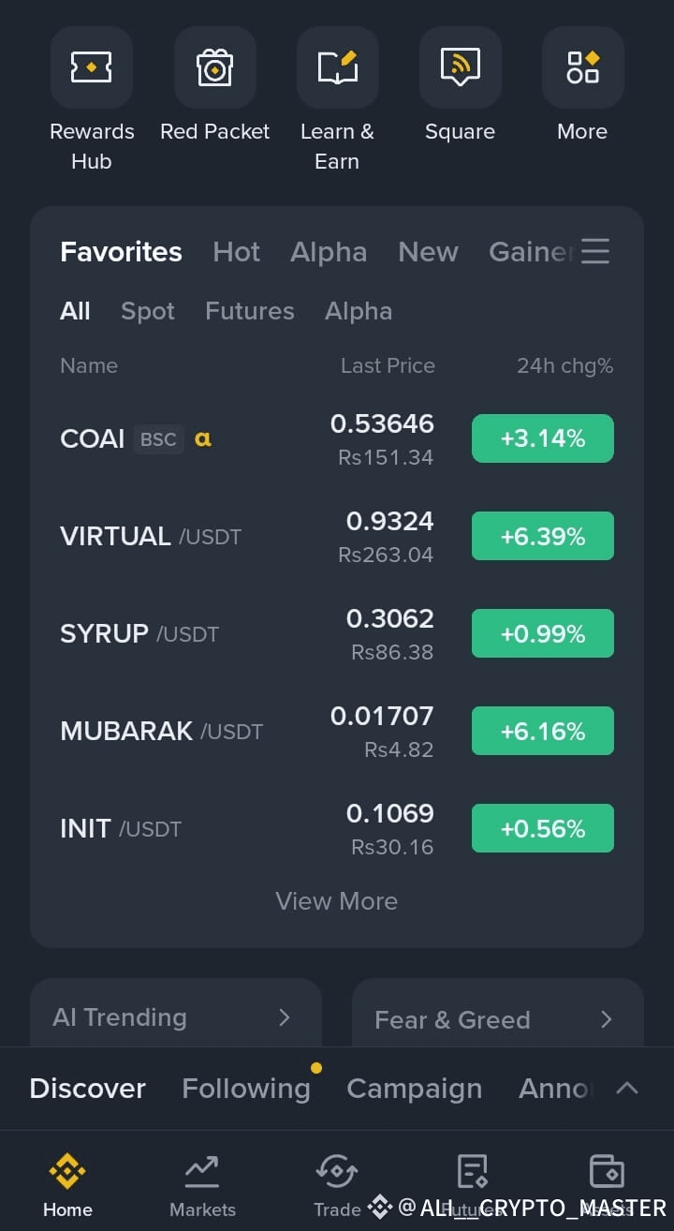Viewport: 674px width, 1231px height.
Task: Select the Futures filter tab
Action: (250, 311)
